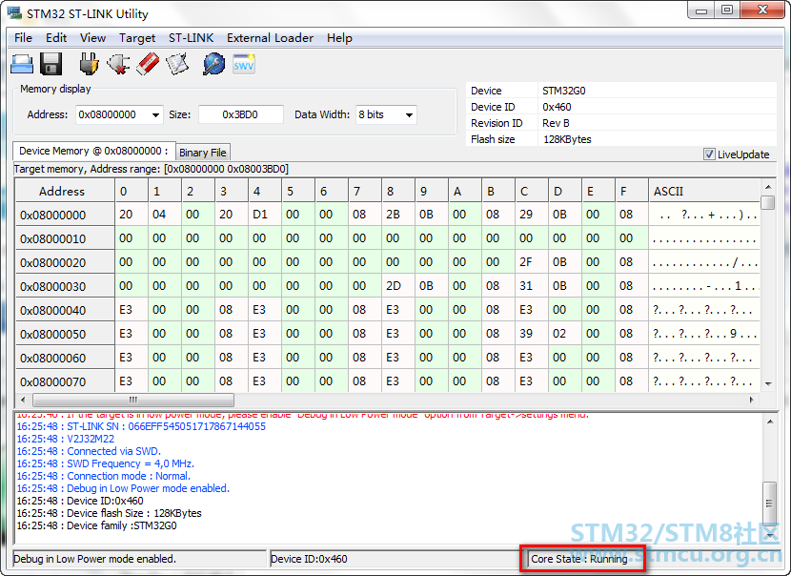Click the Address column header
The width and height of the screenshot is (791, 576).
(x=65, y=192)
